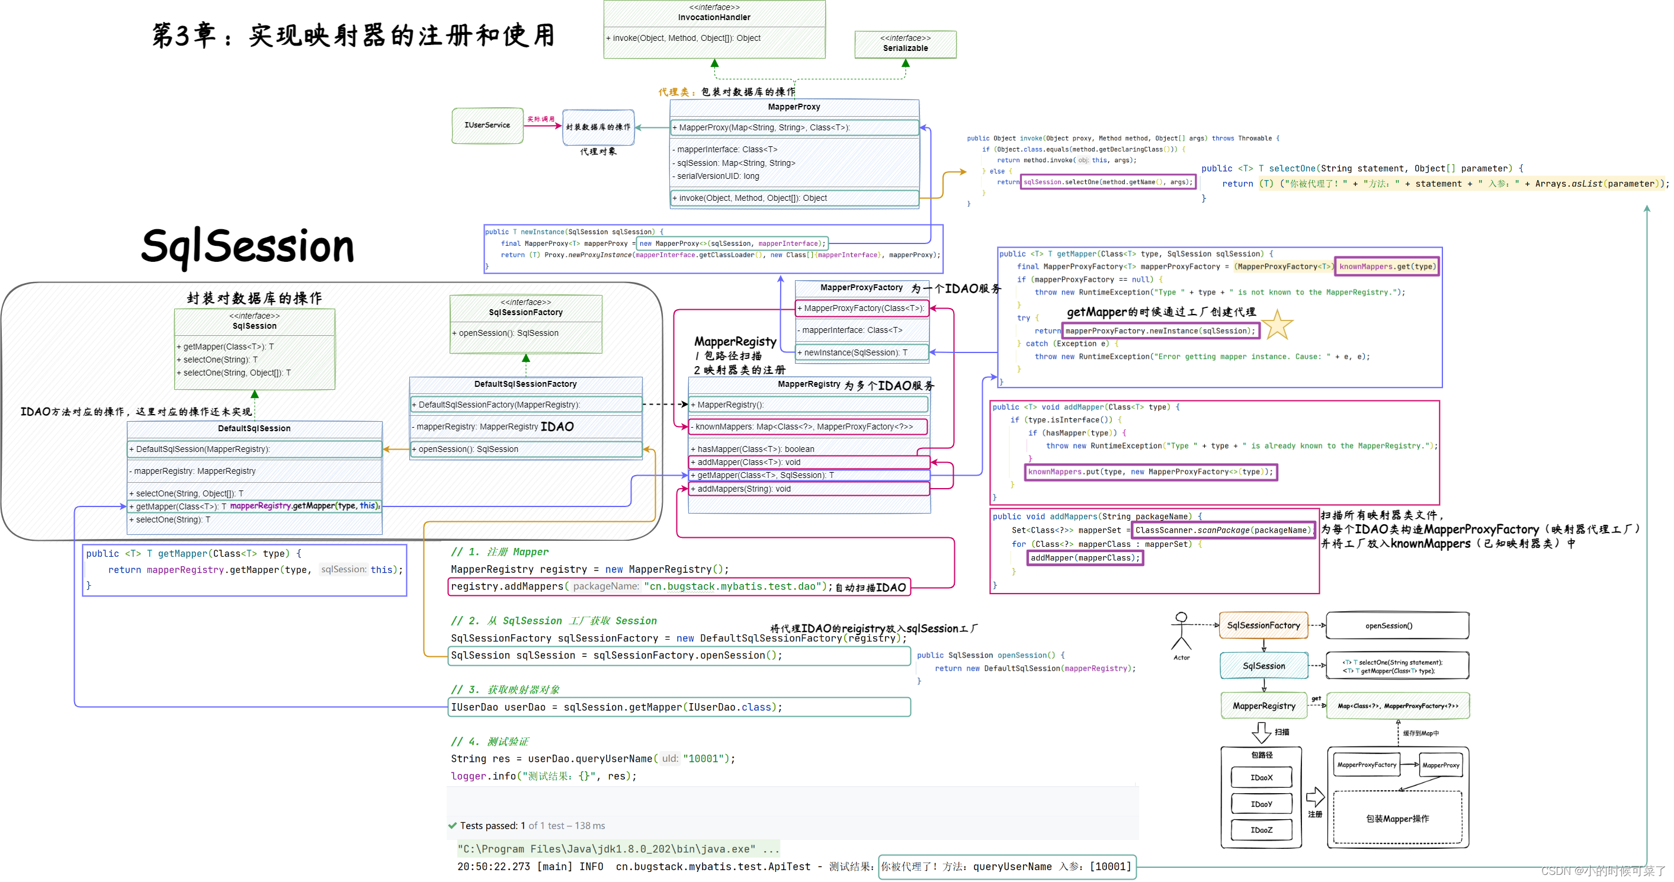Click highlighted addMapper(mapperClass) code
Screen dimensions: 1674x882
point(1085,557)
